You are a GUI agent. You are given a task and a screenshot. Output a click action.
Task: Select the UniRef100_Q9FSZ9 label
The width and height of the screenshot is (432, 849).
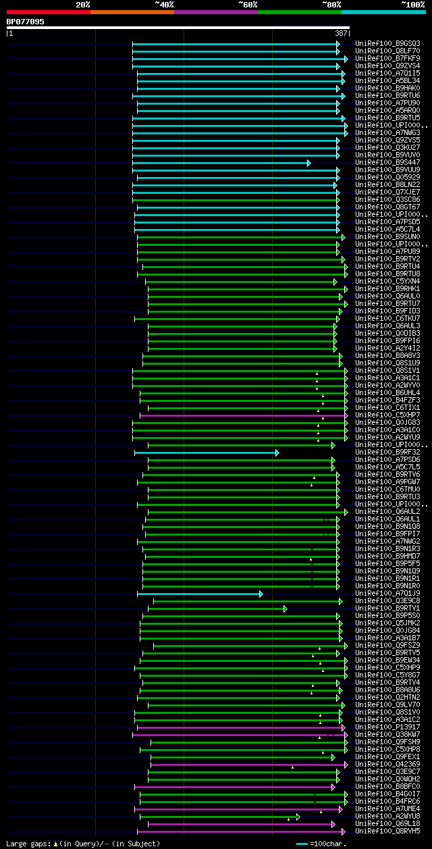pos(387,645)
